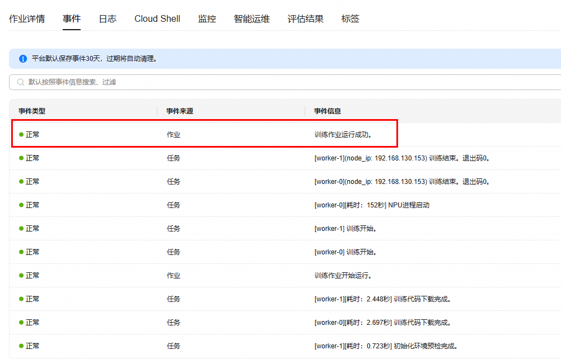Click the search magnifier icon
This screenshot has height=359, width=561.
point(21,82)
